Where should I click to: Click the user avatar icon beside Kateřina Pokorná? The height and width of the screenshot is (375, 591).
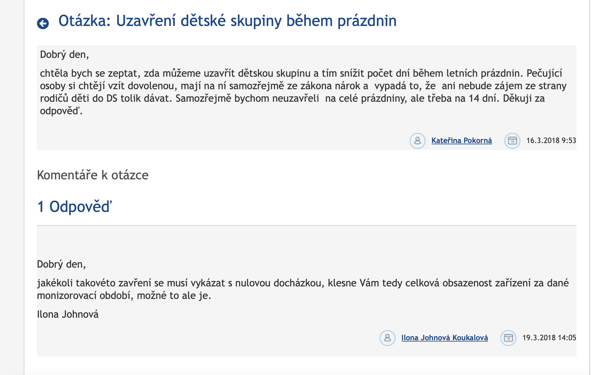[417, 141]
